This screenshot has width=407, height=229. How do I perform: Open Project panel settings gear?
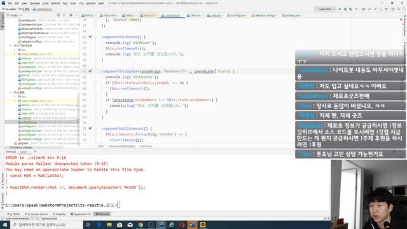[x=71, y=15]
